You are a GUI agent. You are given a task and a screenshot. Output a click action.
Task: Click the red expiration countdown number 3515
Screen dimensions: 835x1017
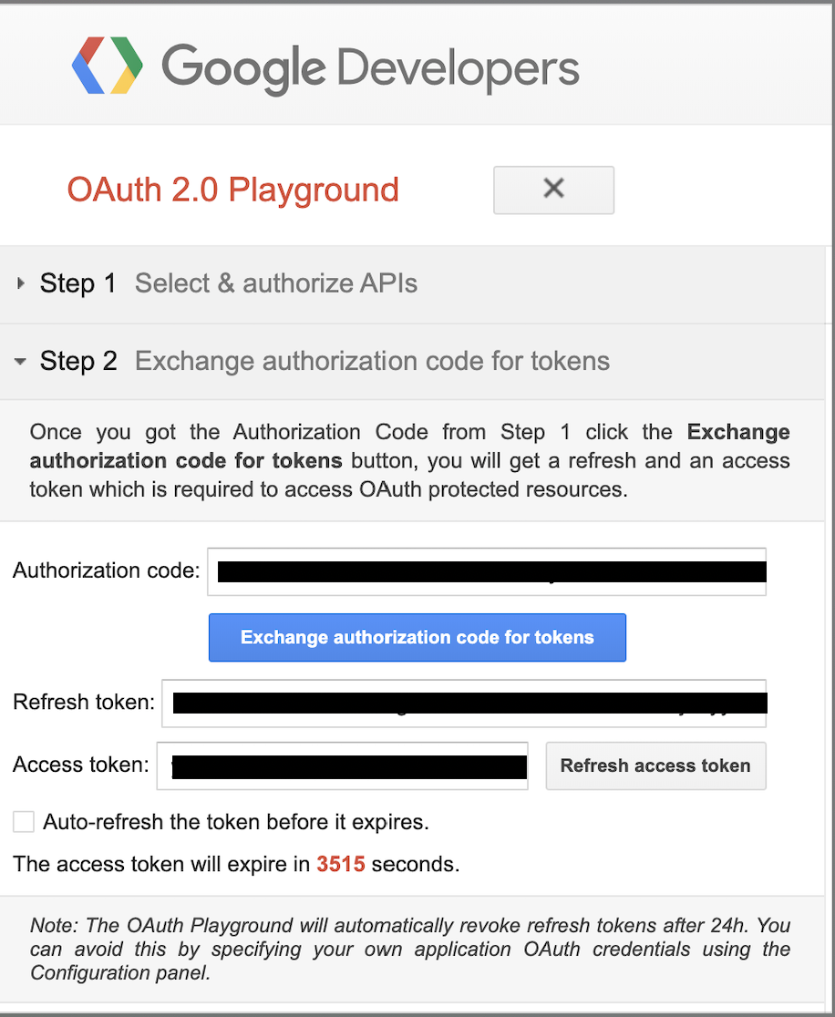[x=340, y=864]
